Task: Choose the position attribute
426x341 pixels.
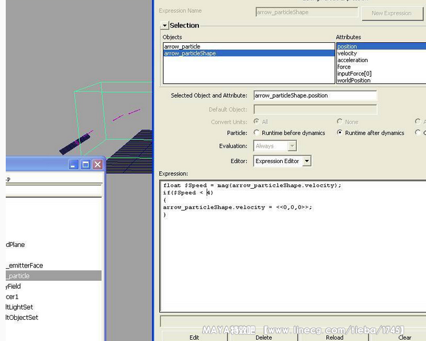Action: coord(381,47)
